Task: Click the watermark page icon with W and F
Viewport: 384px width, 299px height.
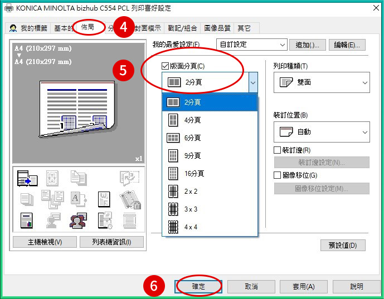Action: click(104, 199)
